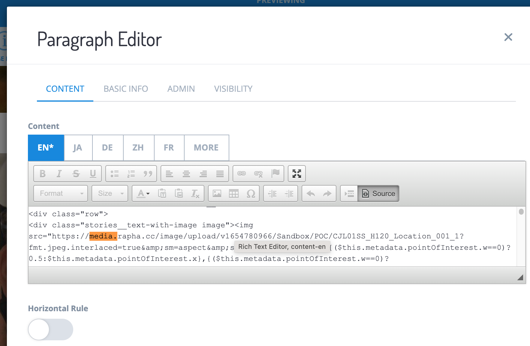
Task: Click the Undo arrow
Action: click(311, 194)
